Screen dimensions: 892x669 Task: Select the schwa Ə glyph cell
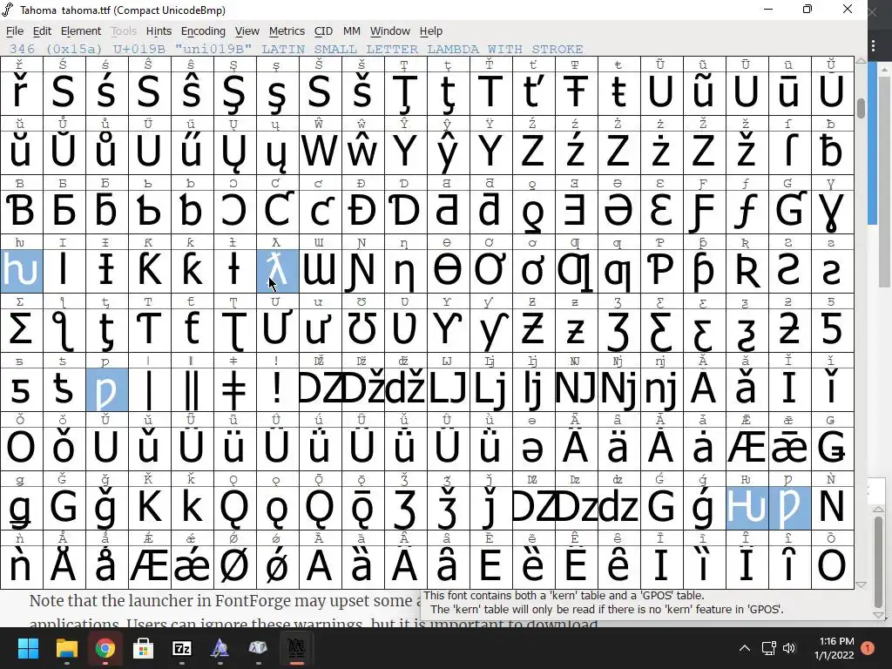click(619, 211)
